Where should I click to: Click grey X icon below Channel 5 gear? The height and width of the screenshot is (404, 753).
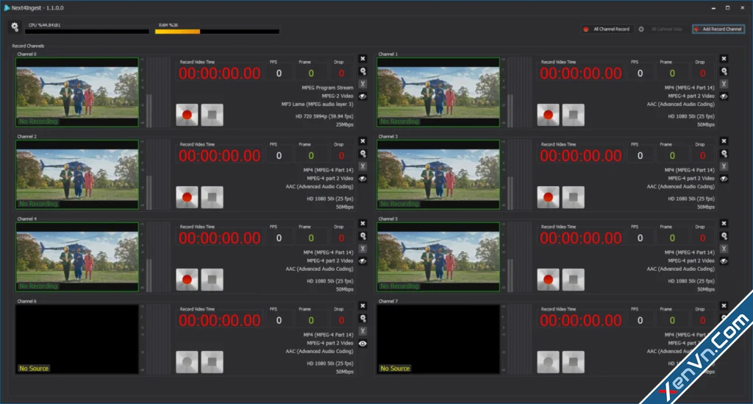click(x=724, y=248)
